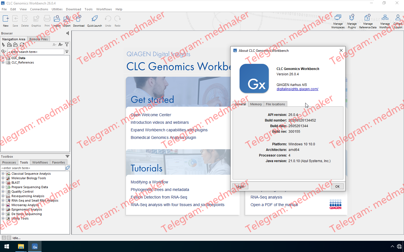Click the collapse-all arrow icon in Navigation Area

click(x=3, y=45)
